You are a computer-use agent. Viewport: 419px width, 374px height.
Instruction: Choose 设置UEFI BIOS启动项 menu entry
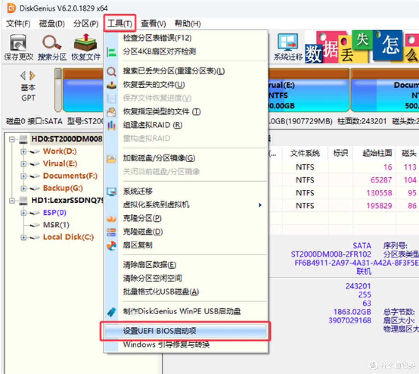[186, 331]
